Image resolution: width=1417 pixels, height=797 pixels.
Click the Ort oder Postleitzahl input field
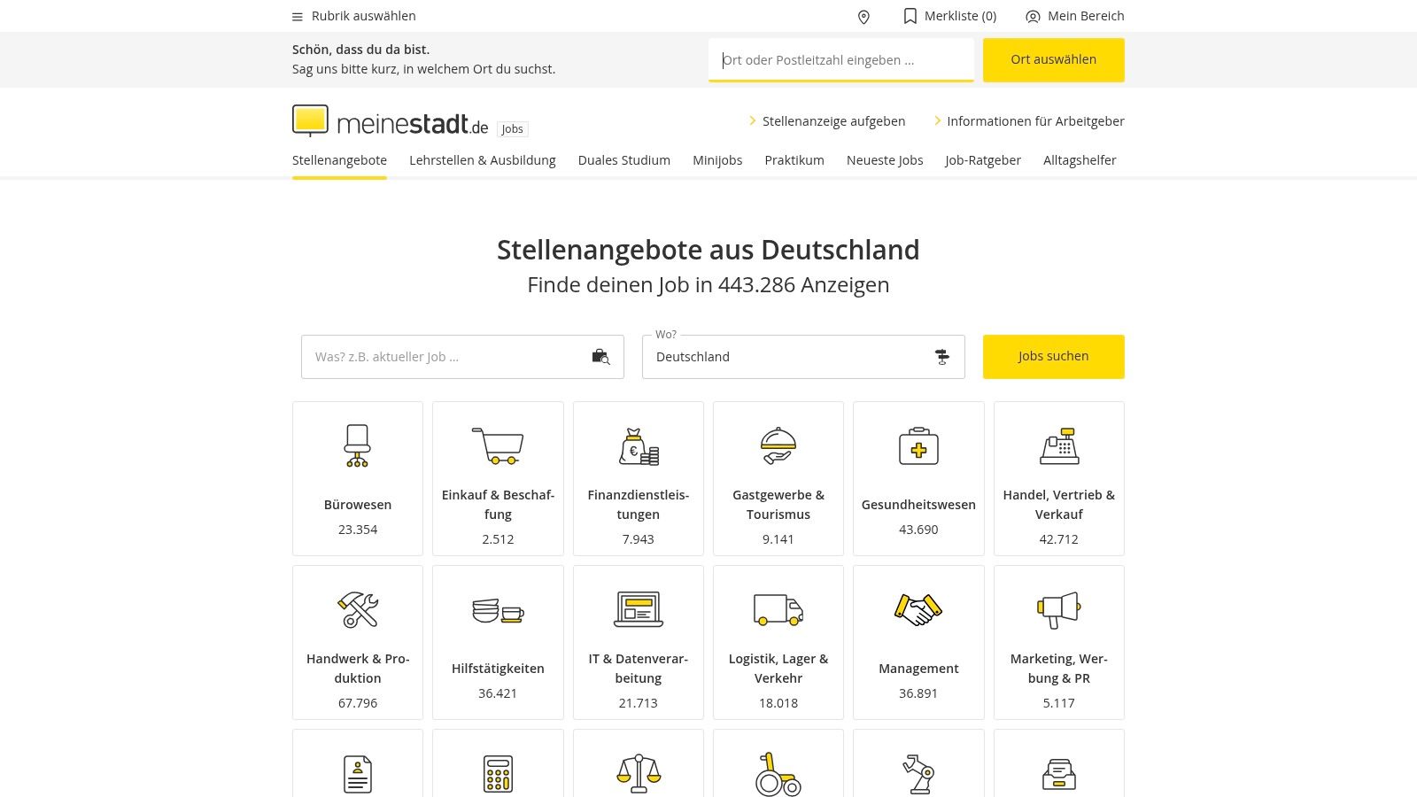coord(840,59)
